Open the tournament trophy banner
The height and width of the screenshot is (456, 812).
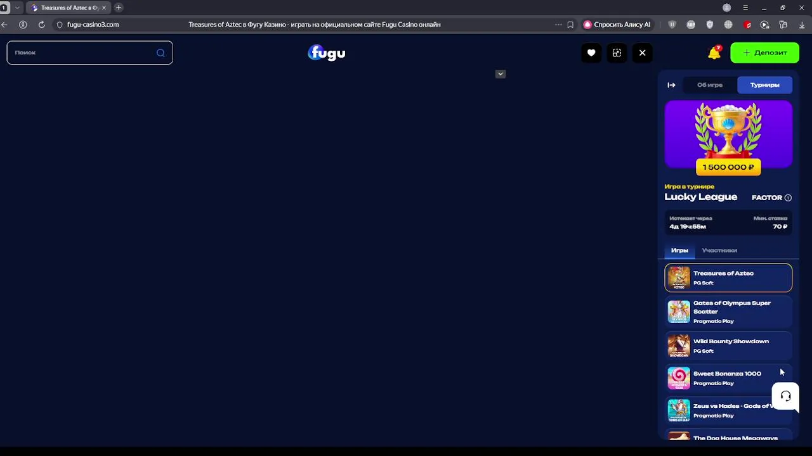(x=728, y=134)
